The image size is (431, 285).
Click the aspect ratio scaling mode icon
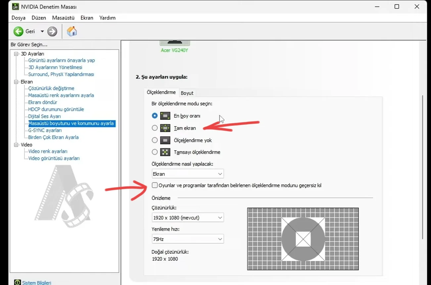165,116
